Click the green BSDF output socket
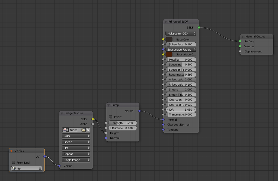Image resolution: width=278 pixels, height=181 pixels. (199, 27)
